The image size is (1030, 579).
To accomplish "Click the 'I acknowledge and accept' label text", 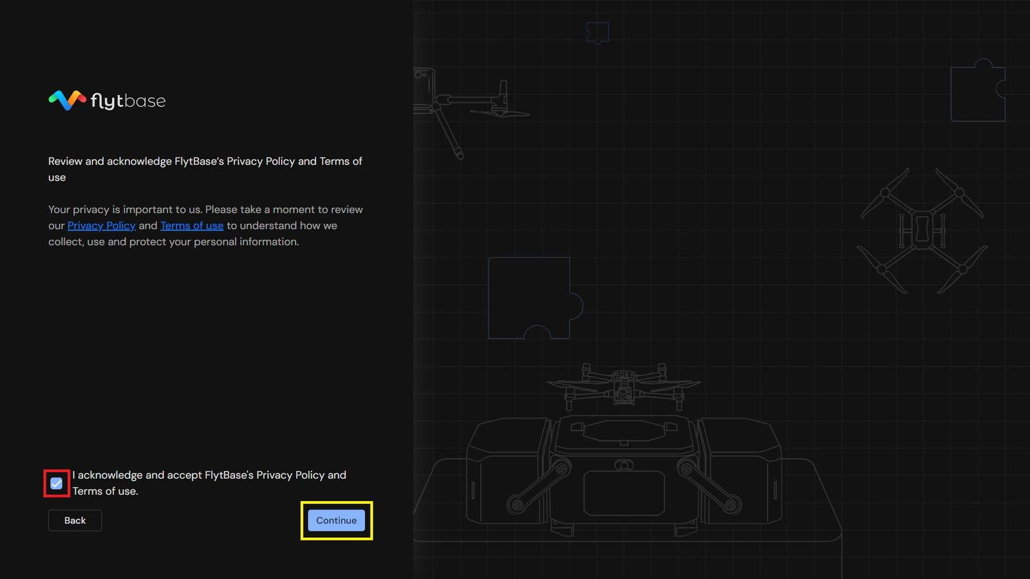I will 209,483.
